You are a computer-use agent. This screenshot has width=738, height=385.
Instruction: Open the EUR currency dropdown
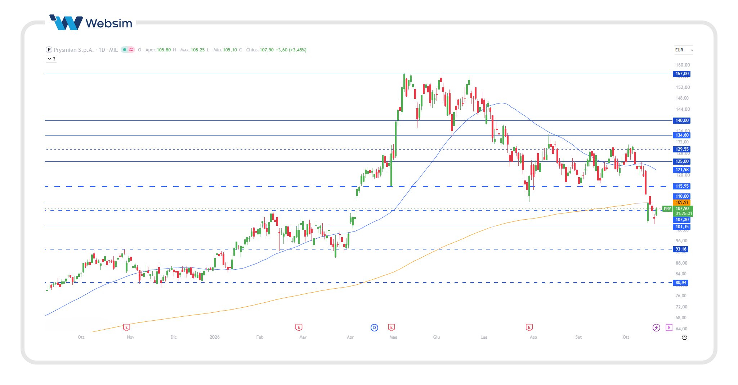tap(684, 50)
